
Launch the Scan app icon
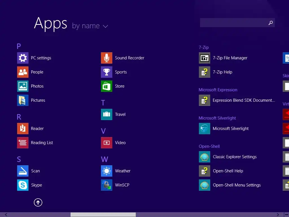[23, 171]
